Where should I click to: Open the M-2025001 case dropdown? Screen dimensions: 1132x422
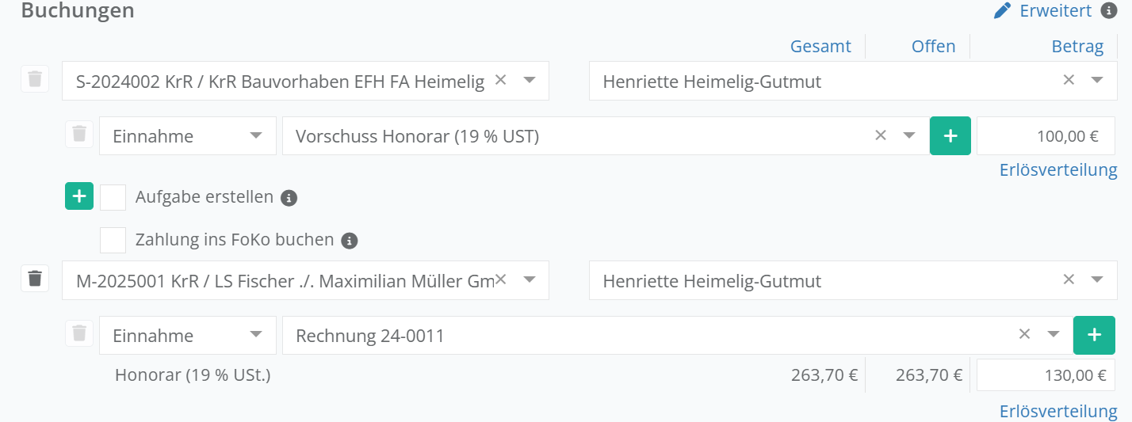pyautogui.click(x=530, y=279)
